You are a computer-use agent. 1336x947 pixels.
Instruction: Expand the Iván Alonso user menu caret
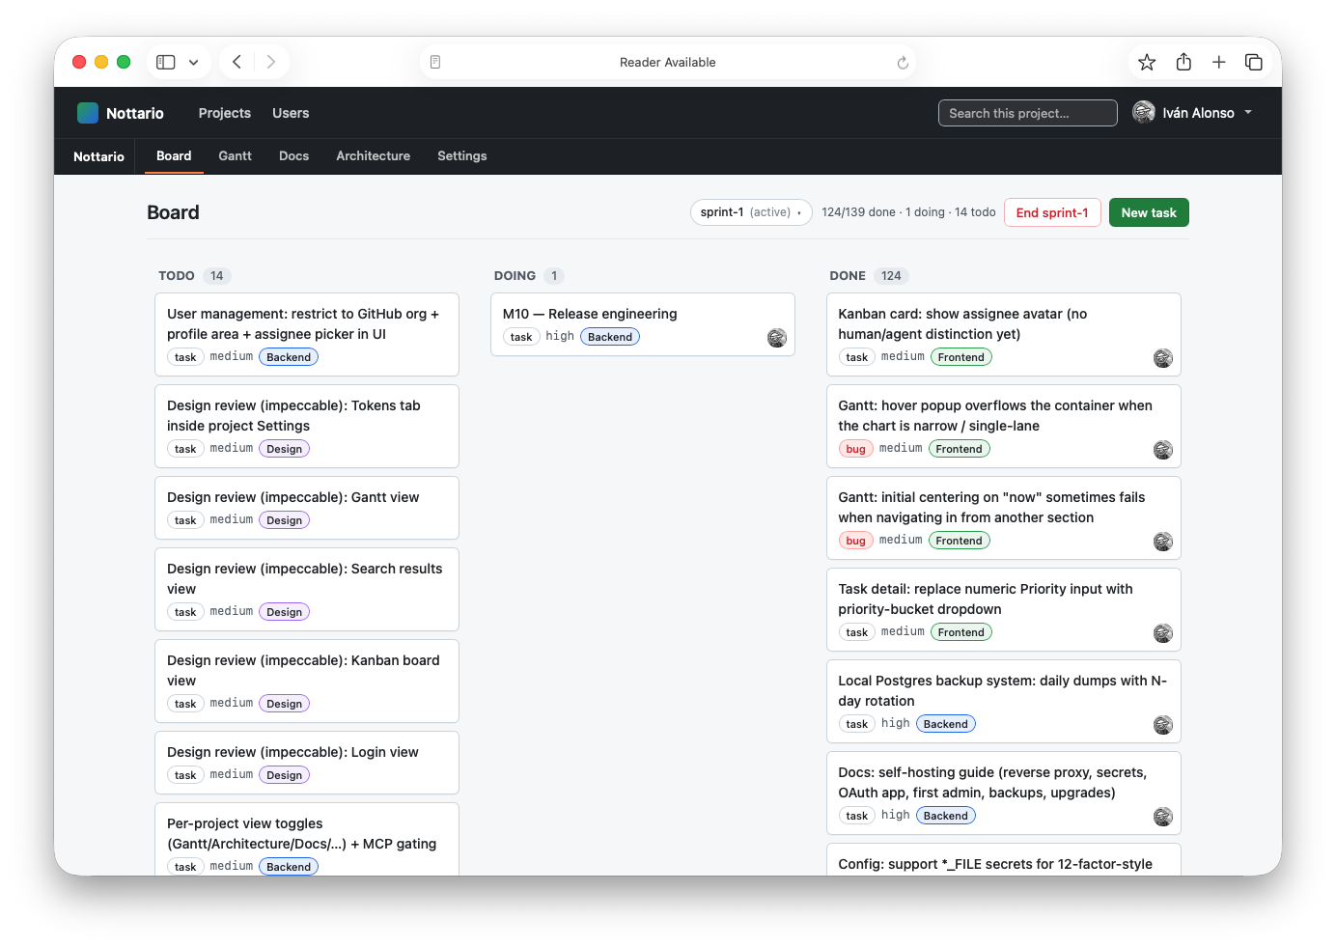coord(1248,113)
